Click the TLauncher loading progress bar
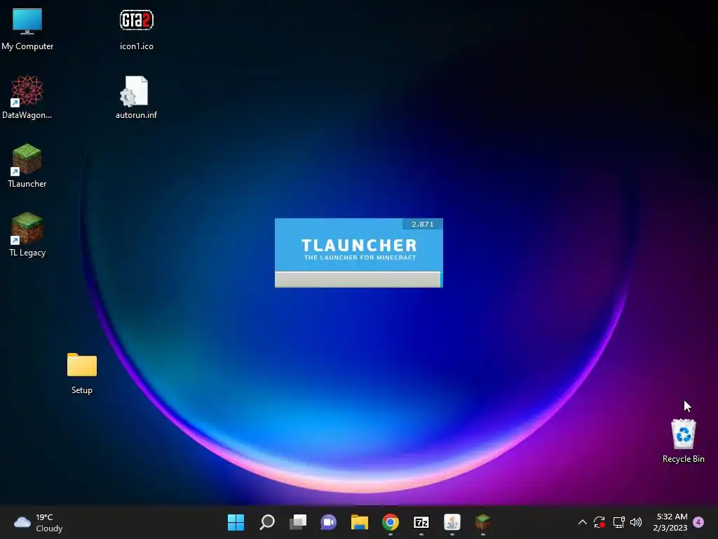Viewport: 718px width, 539px height. (x=358, y=279)
